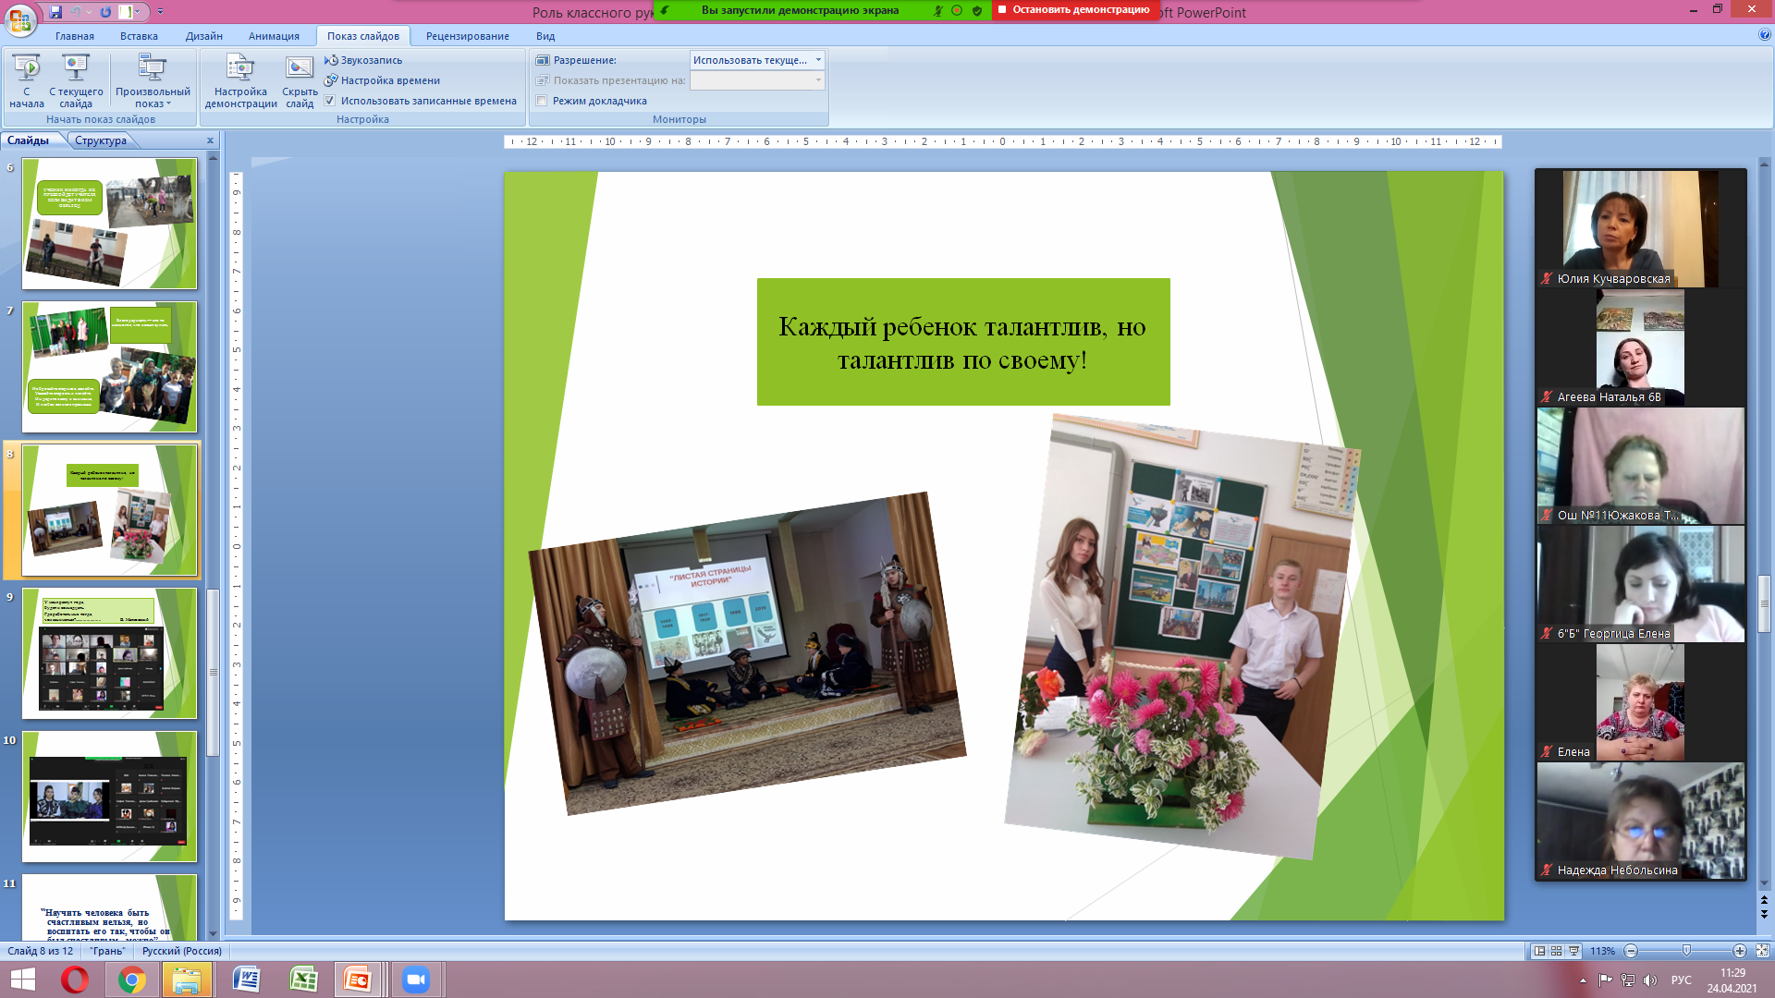Open Zoom from the Windows taskbar
The image size is (1775, 998).
click(416, 980)
